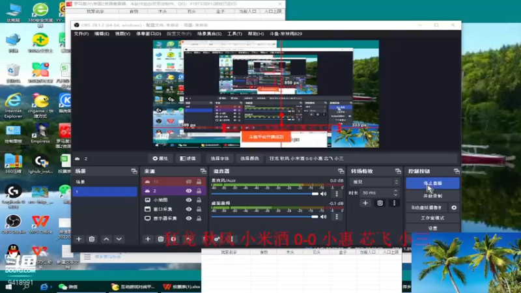Delete the transition with trash icon
This screenshot has height=293, width=521.
(x=380, y=203)
